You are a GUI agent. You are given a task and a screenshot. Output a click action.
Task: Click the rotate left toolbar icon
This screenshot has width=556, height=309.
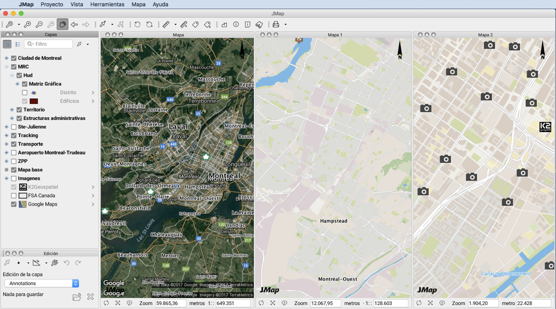(137, 25)
